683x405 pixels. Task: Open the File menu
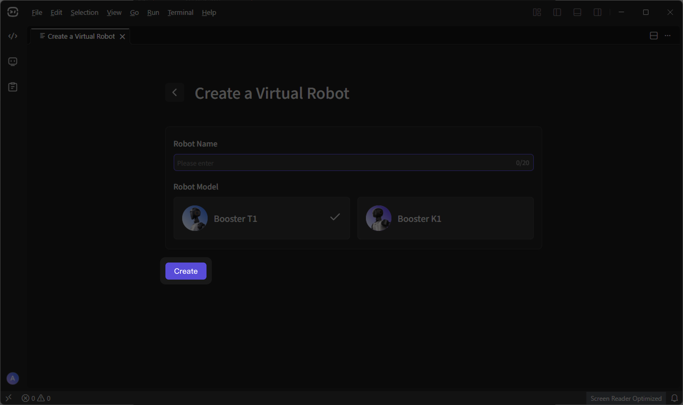pos(37,13)
